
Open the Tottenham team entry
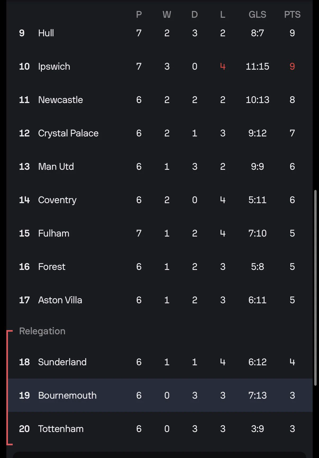159,429
